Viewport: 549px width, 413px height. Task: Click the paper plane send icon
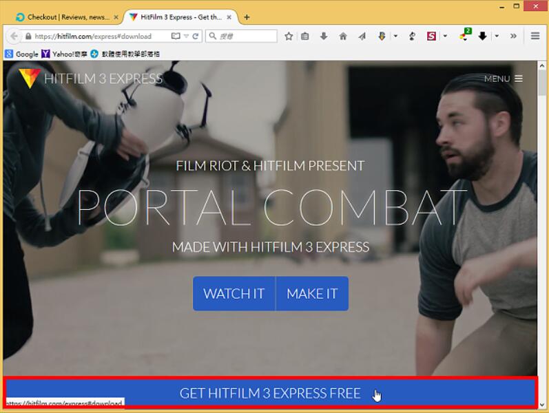click(362, 36)
